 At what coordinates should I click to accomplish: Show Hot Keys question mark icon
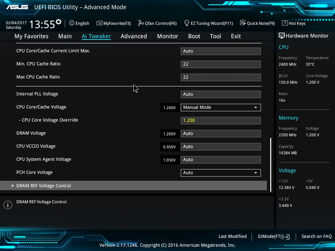point(285,23)
